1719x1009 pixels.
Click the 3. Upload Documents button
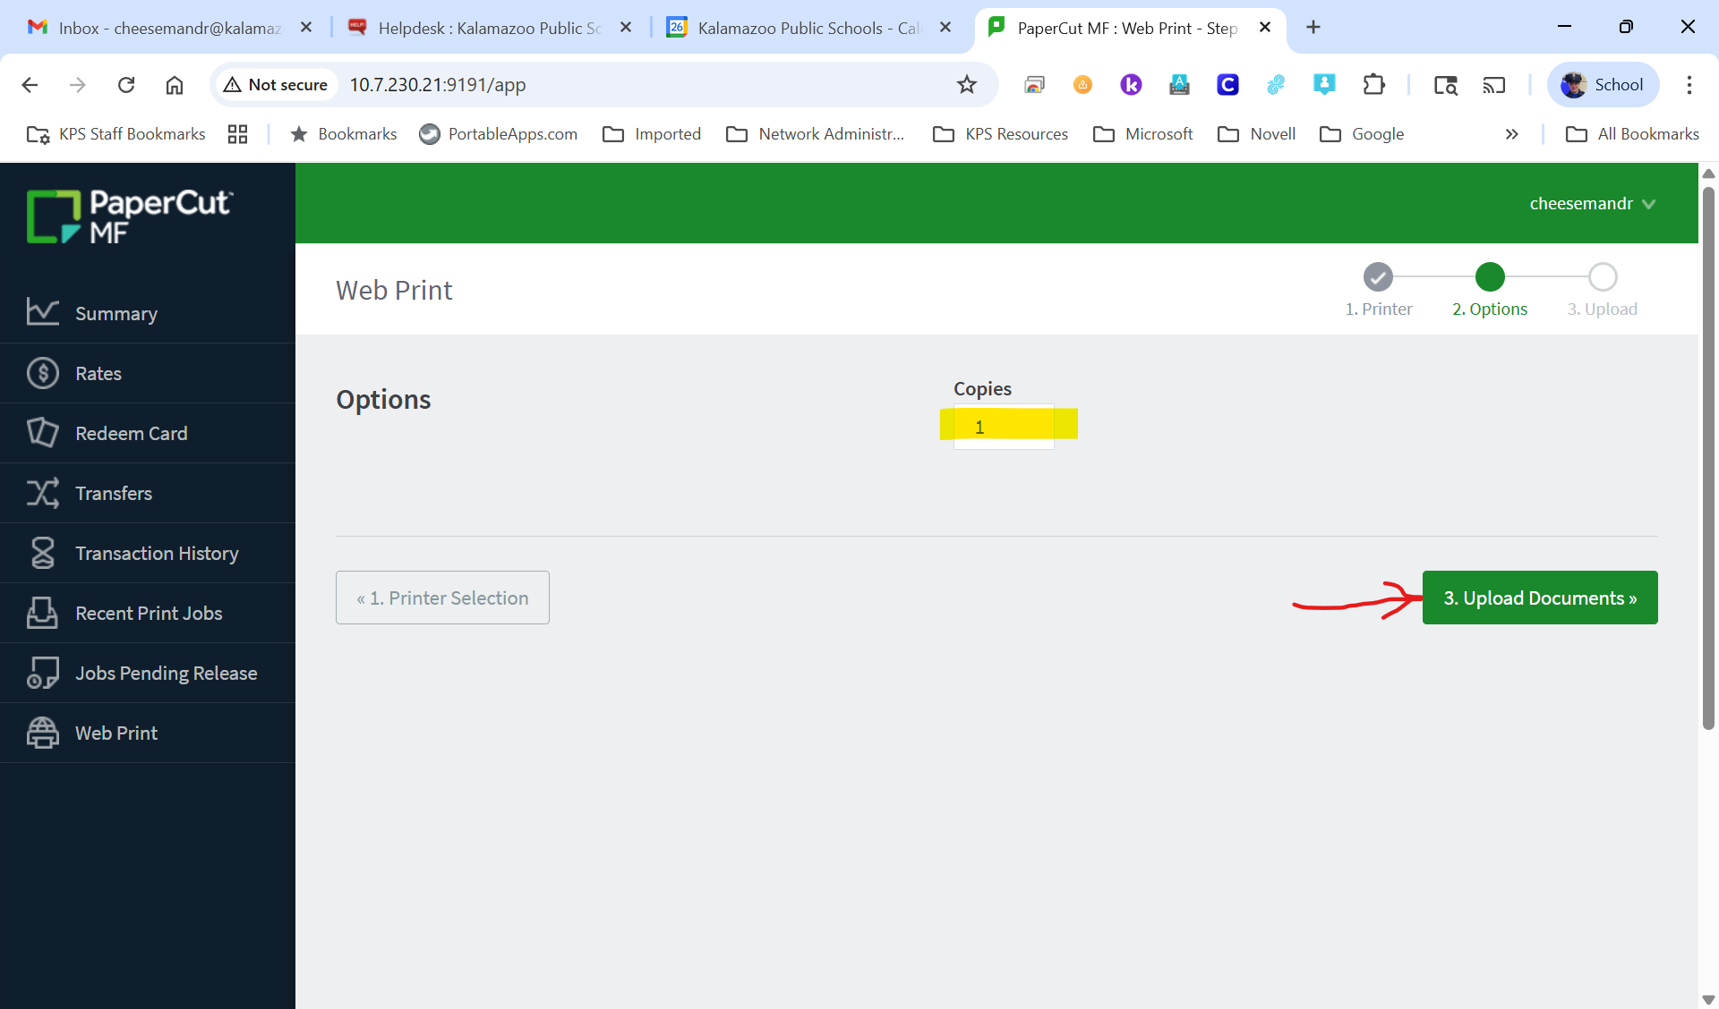pyautogui.click(x=1539, y=598)
